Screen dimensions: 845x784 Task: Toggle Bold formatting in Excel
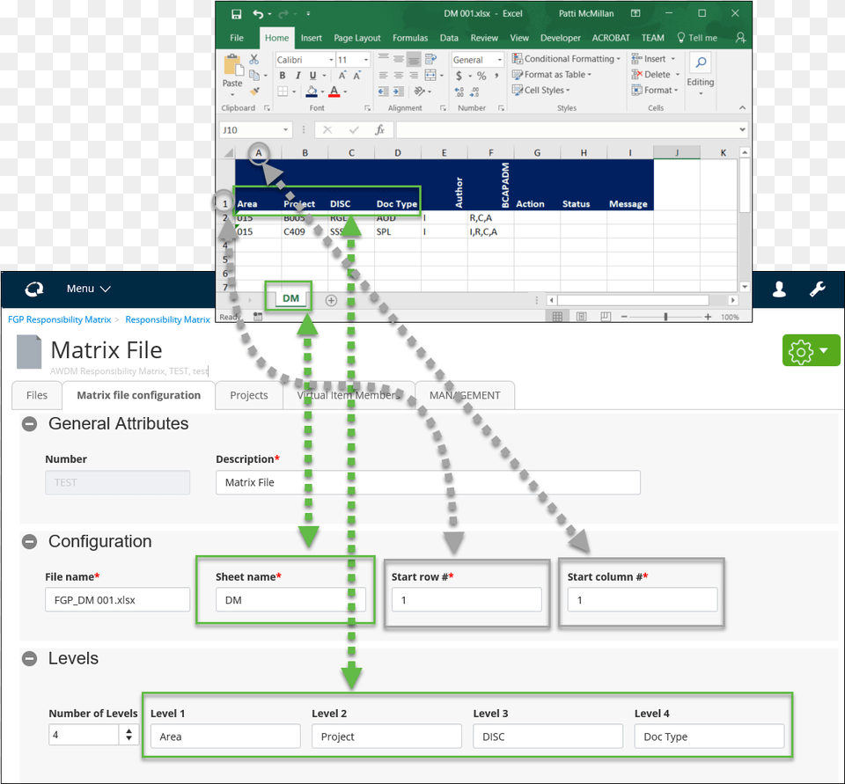coord(283,76)
